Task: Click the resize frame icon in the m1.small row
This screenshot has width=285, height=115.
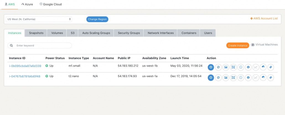Action: tap(233, 67)
